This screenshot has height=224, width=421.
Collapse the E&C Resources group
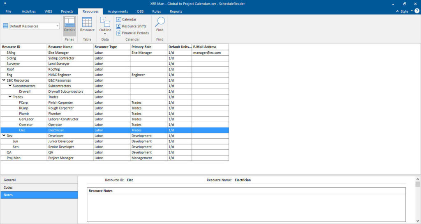[4, 80]
